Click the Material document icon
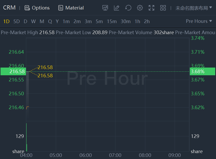 tap(61, 8)
